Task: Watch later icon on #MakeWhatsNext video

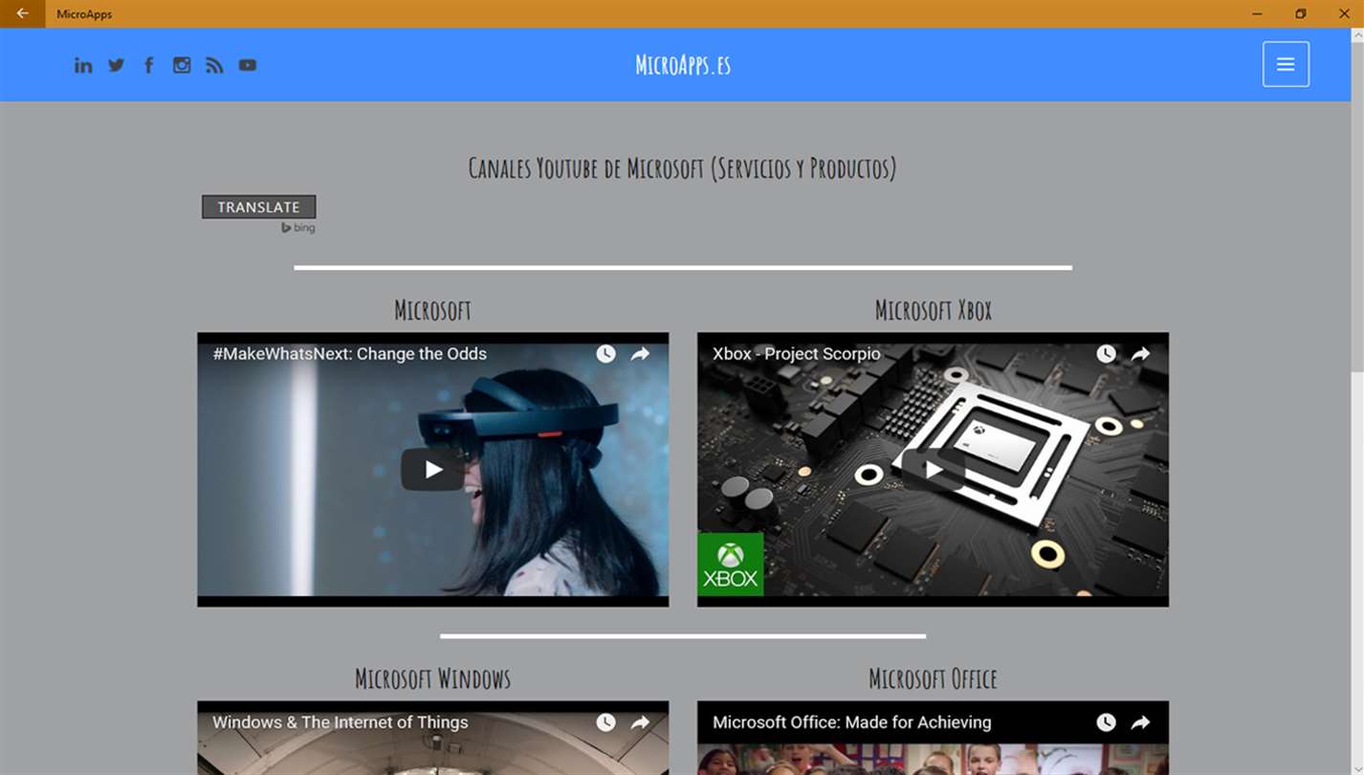Action: click(x=606, y=354)
